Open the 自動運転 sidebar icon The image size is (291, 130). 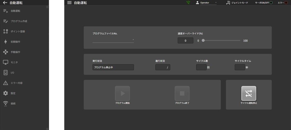pyautogui.click(x=5, y=11)
